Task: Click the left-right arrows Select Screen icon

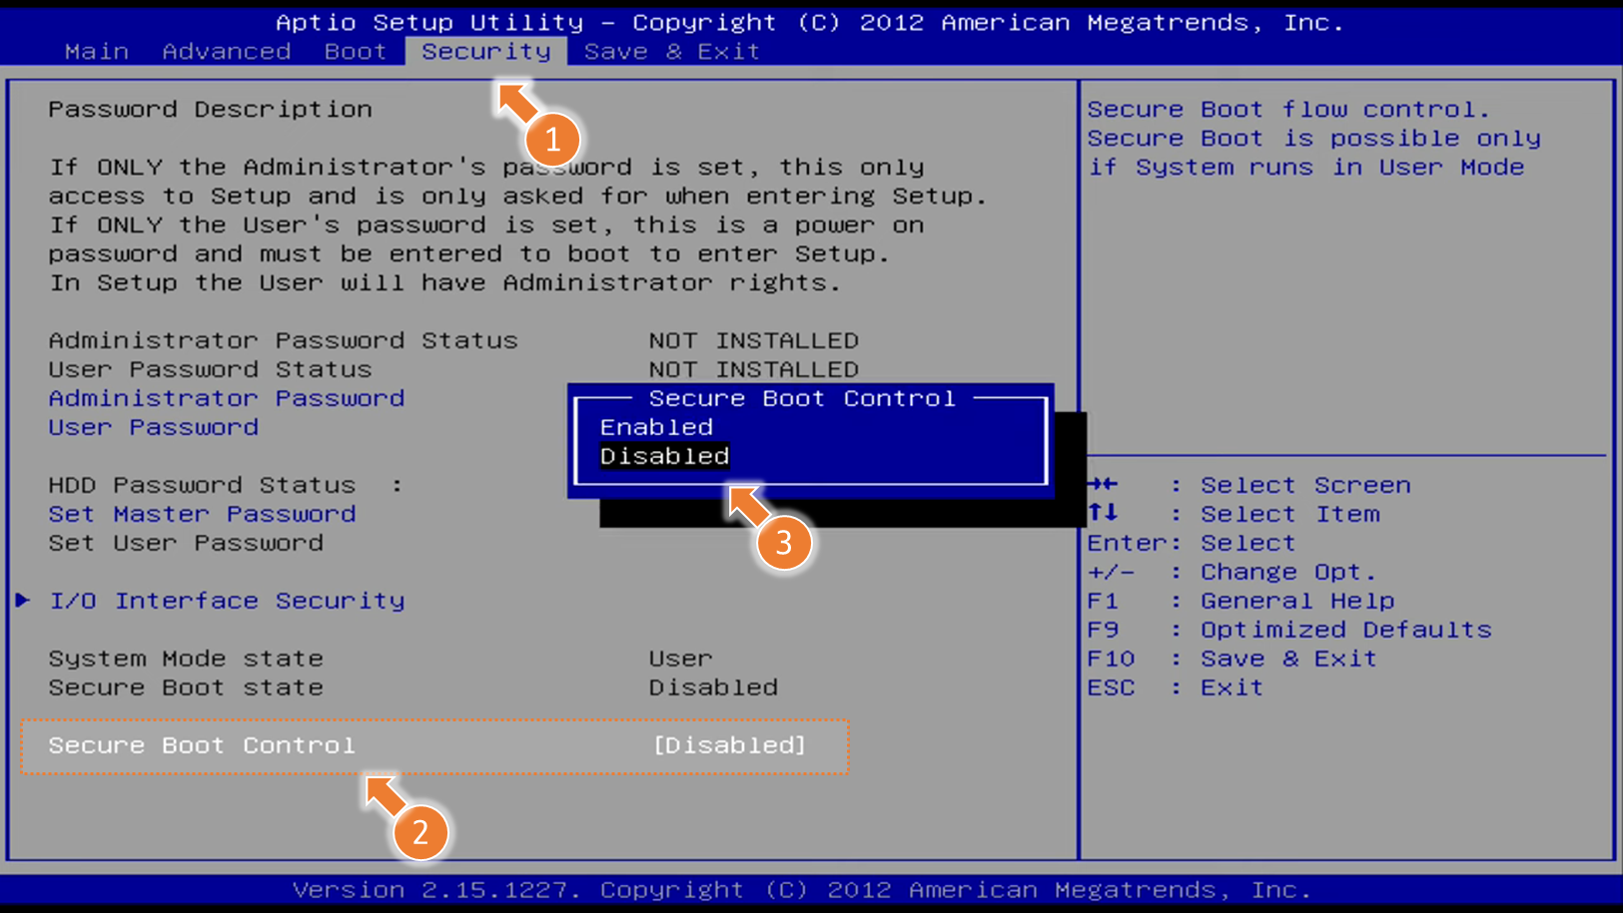Action: click(x=1103, y=484)
